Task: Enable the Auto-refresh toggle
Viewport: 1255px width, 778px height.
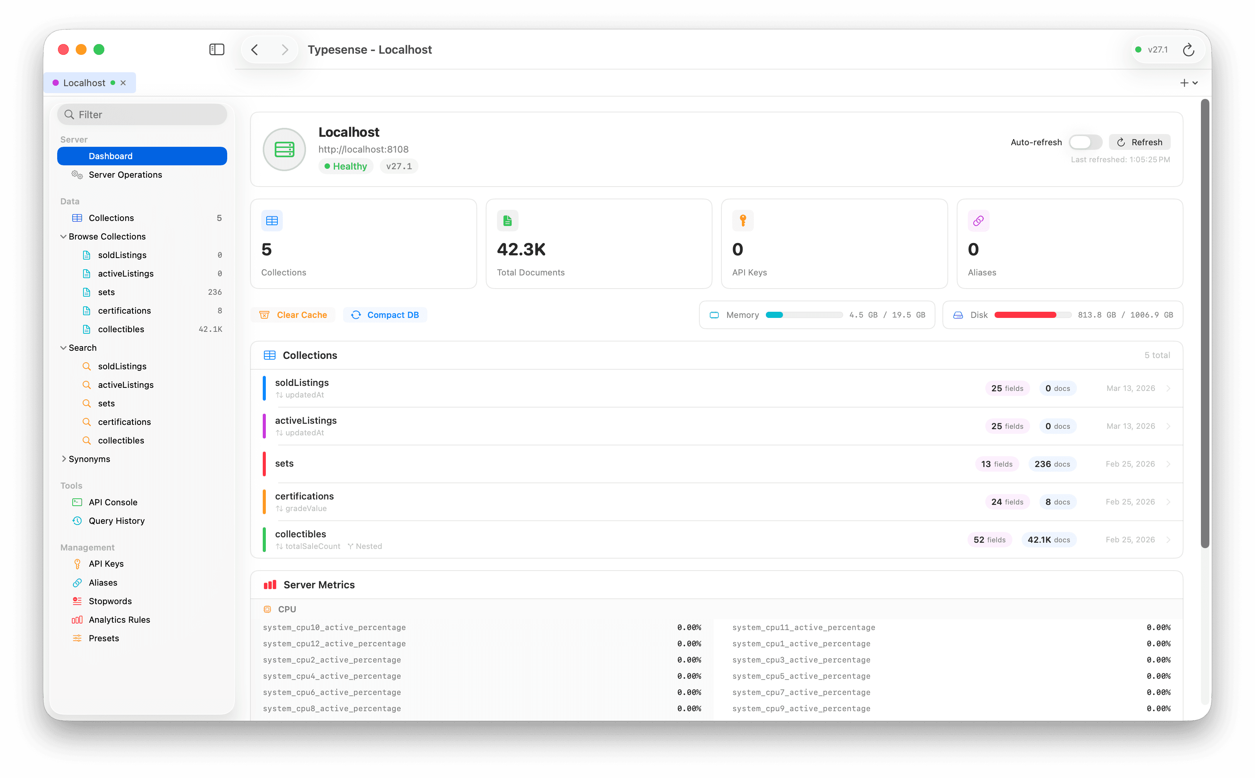Action: (x=1085, y=142)
